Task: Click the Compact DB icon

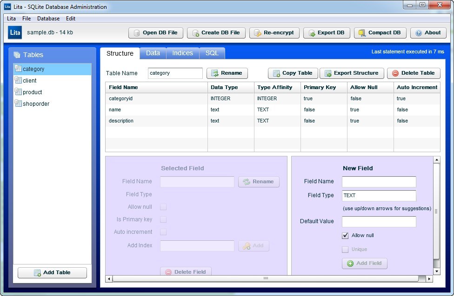Action: (362, 33)
